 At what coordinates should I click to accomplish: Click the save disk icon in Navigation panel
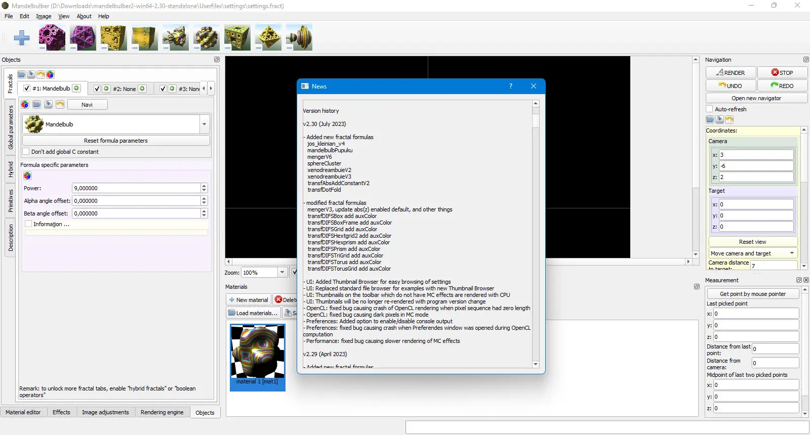[x=720, y=120]
